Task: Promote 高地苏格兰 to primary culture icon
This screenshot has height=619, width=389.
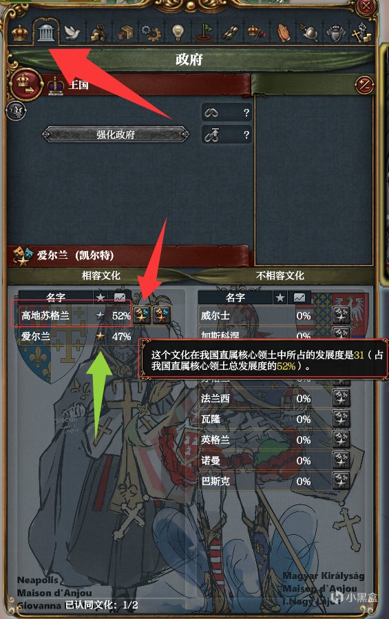Action: coord(142,315)
